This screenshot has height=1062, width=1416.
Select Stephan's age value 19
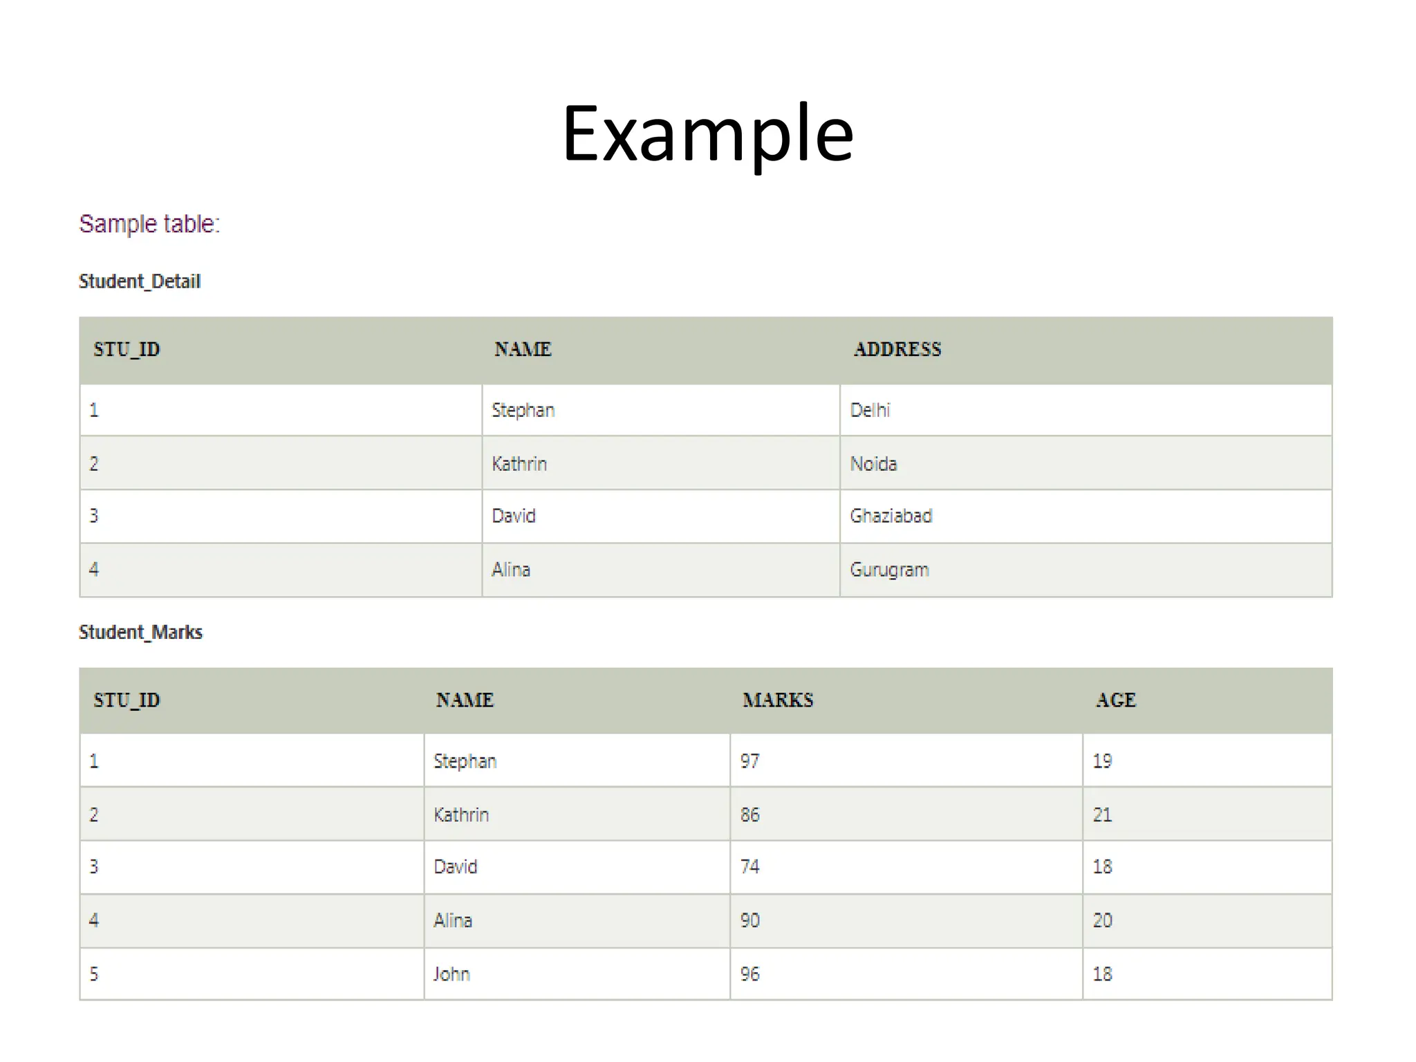coord(1102,761)
